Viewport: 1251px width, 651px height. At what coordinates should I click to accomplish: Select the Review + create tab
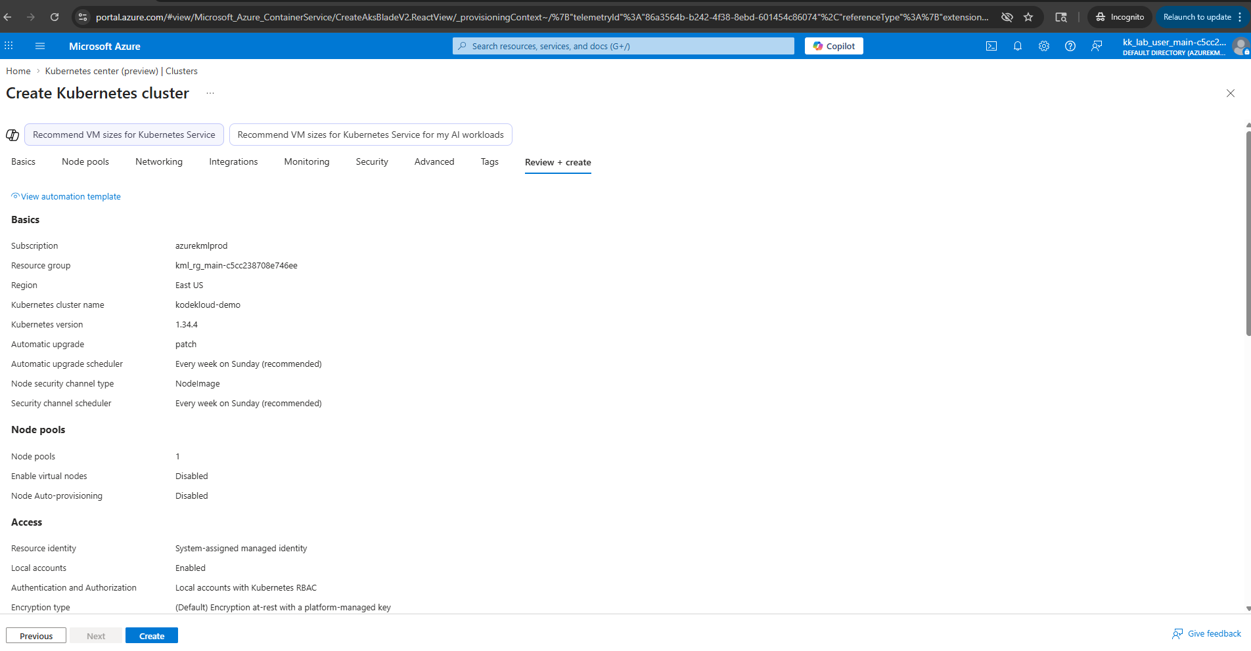pos(558,163)
